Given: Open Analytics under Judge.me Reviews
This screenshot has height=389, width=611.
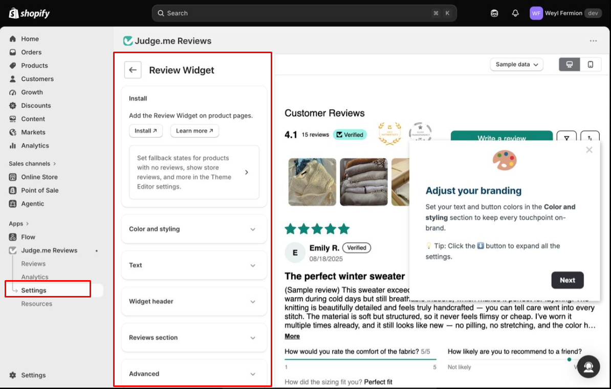Looking at the screenshot, I should 35,277.
